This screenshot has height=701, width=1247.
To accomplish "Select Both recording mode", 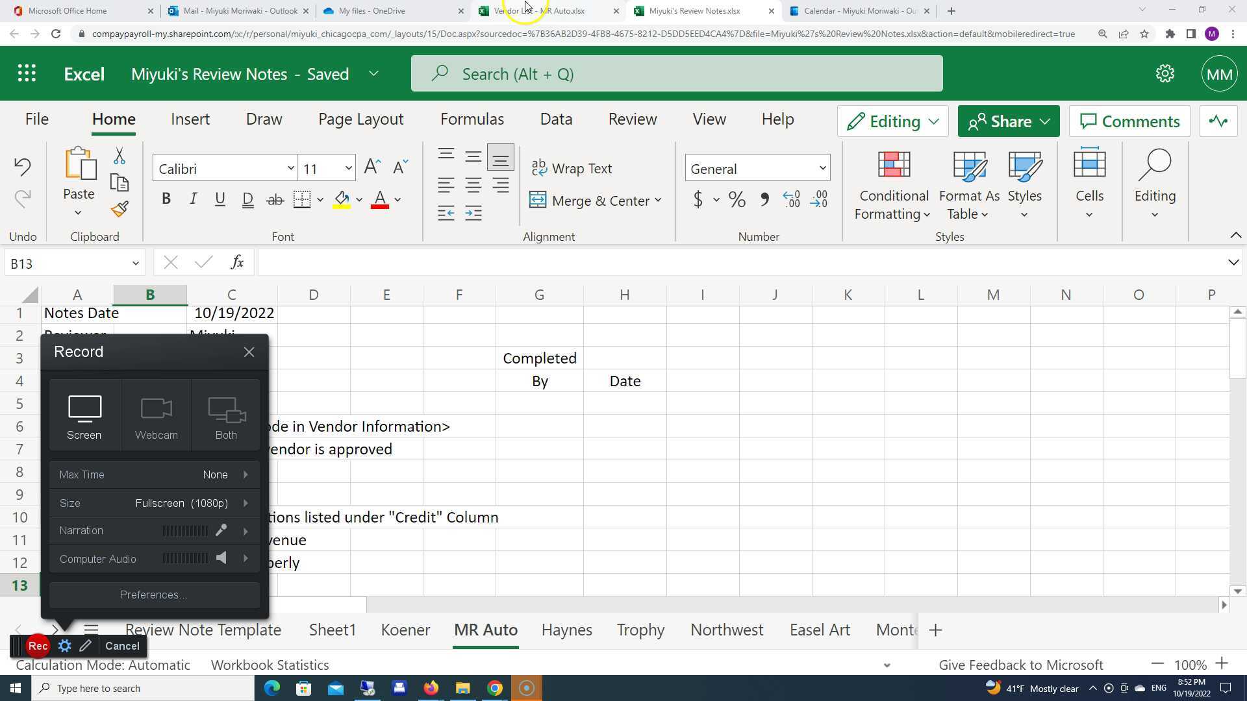I will click(225, 415).
